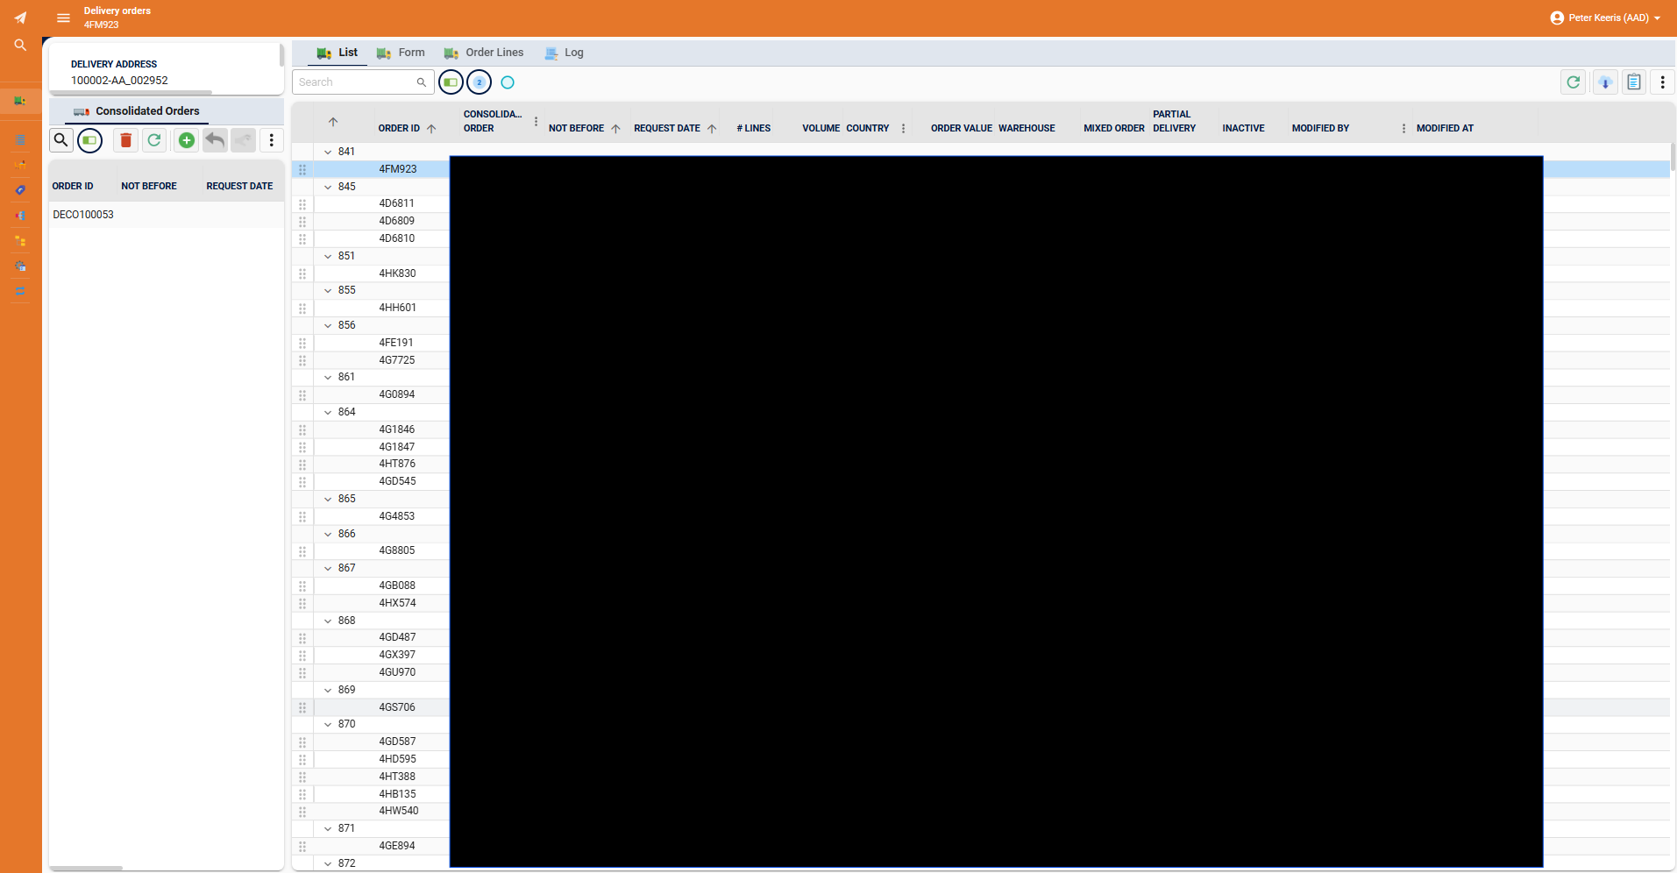The height and width of the screenshot is (873, 1677).
Task: Click the paper plane app logo
Action: 20,18
